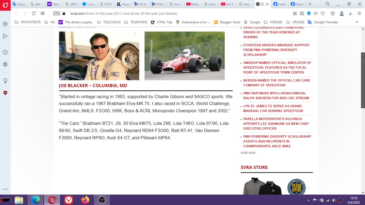Open the HTML Tidy bookmark

(161, 22)
